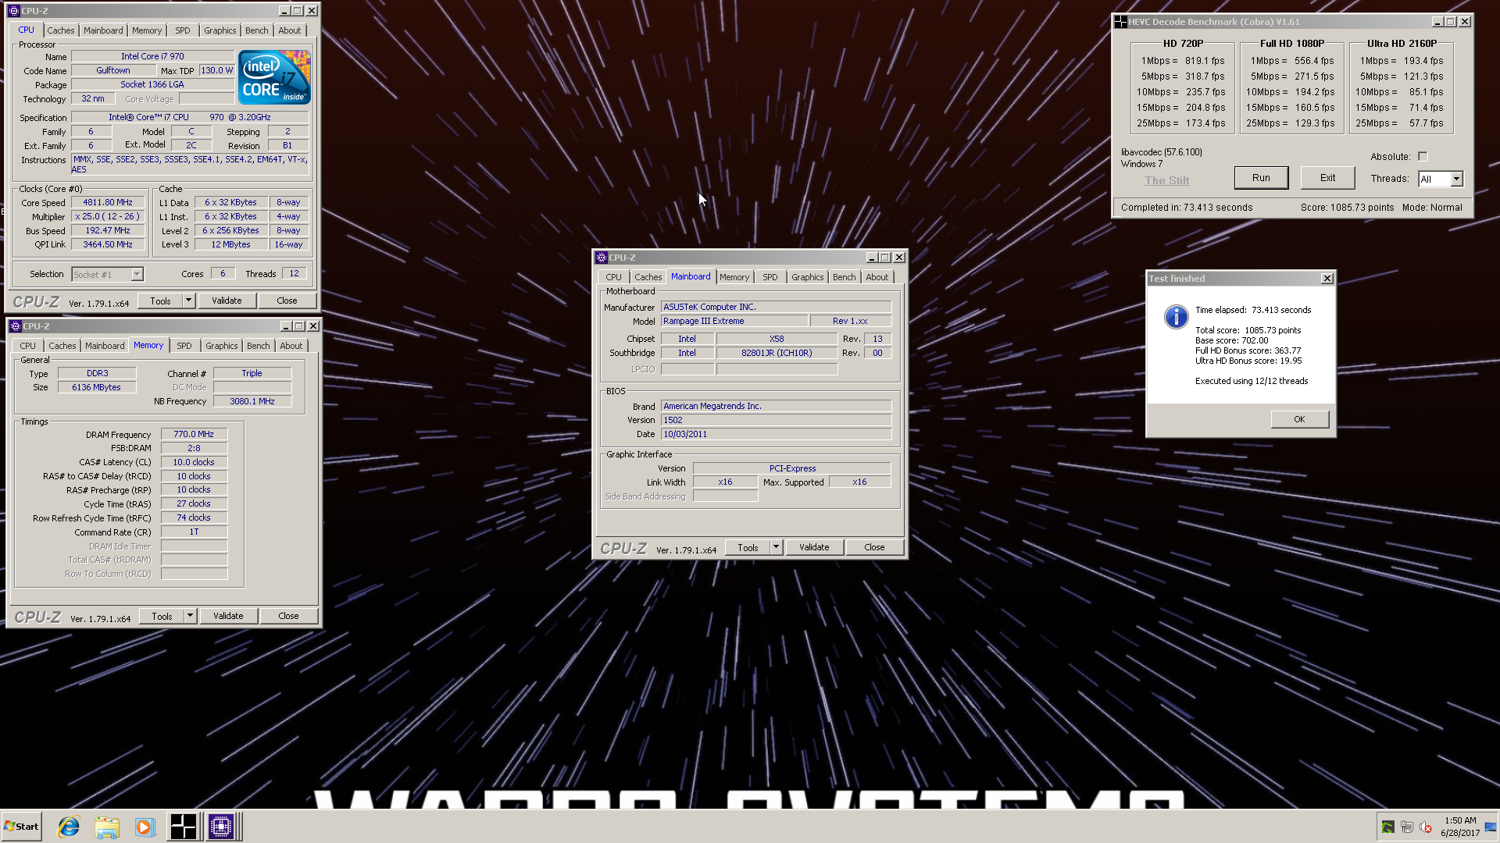Open About tab in the Memory CPU-Z window
This screenshot has height=843, width=1500.
(291, 346)
